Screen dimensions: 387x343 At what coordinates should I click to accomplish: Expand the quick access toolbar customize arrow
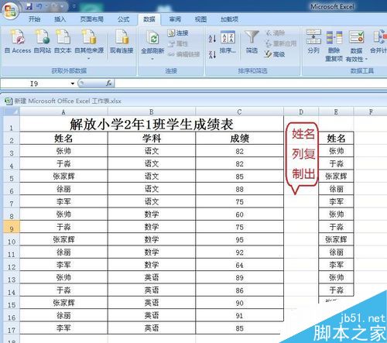point(74,7)
